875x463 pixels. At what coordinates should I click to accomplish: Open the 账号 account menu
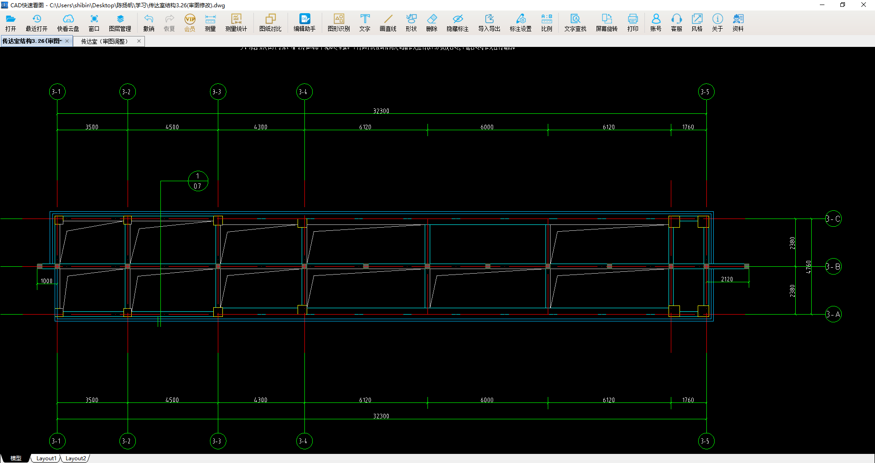point(656,22)
